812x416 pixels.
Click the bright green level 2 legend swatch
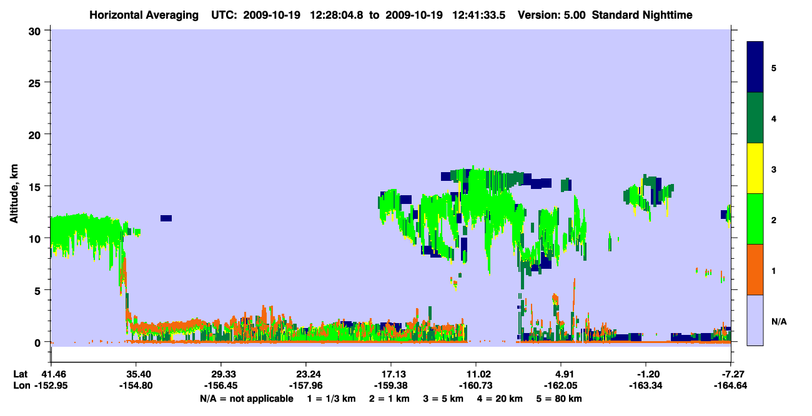pyautogui.click(x=755, y=219)
